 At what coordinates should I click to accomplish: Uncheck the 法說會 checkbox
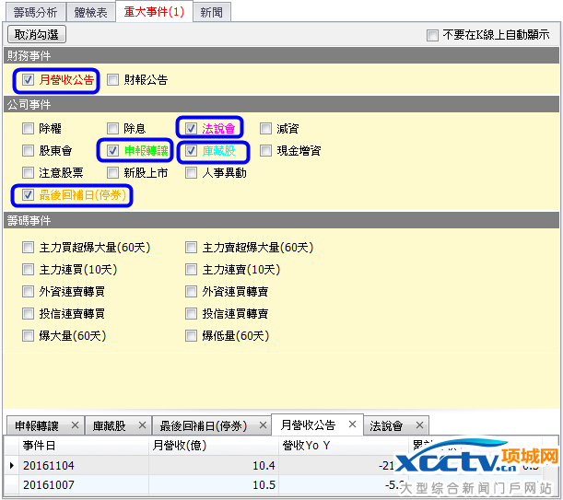pos(191,128)
